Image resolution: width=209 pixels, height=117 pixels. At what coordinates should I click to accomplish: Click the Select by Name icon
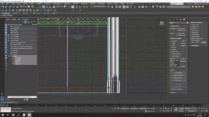(x=32, y=7)
